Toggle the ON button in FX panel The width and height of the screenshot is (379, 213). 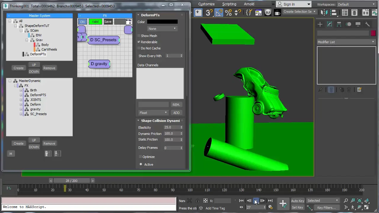point(82,22)
